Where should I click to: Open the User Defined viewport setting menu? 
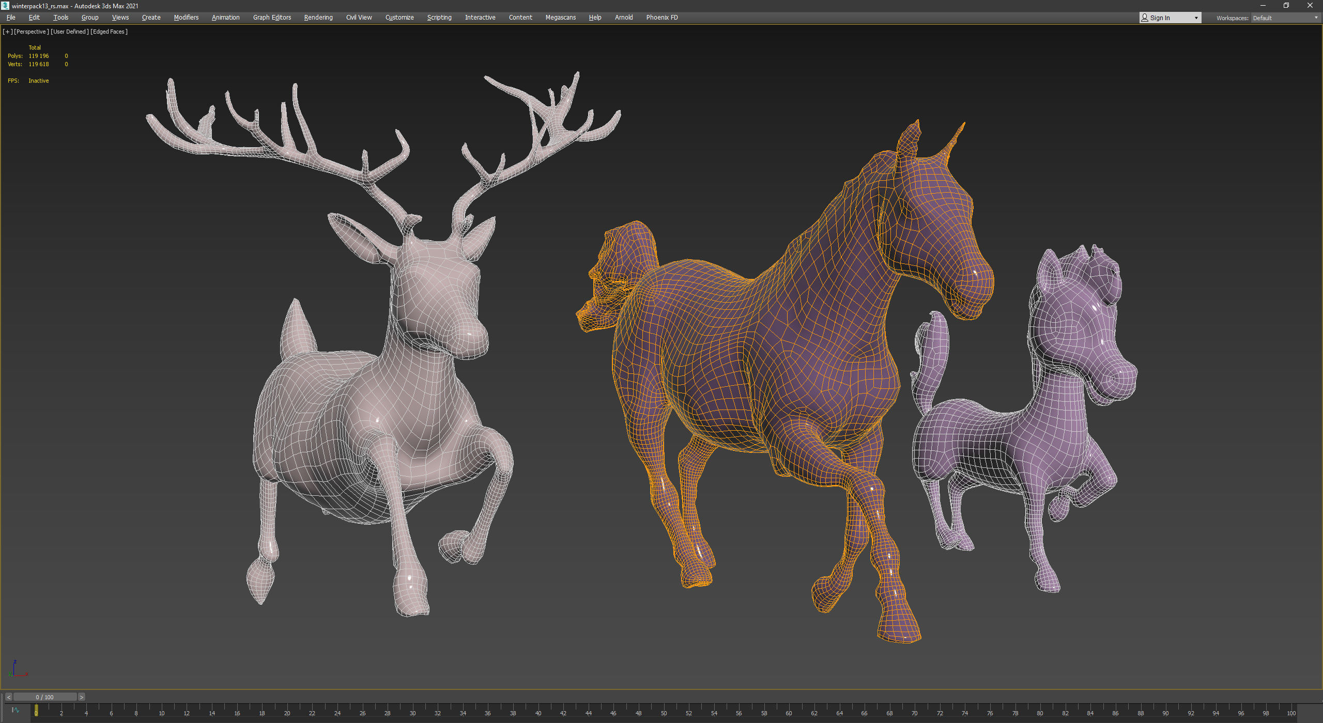pyautogui.click(x=69, y=32)
